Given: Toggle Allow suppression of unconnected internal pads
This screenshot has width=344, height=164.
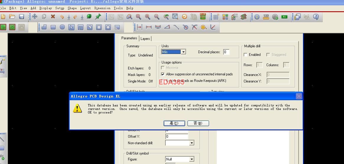Looking at the screenshot, I should click(x=163, y=74).
